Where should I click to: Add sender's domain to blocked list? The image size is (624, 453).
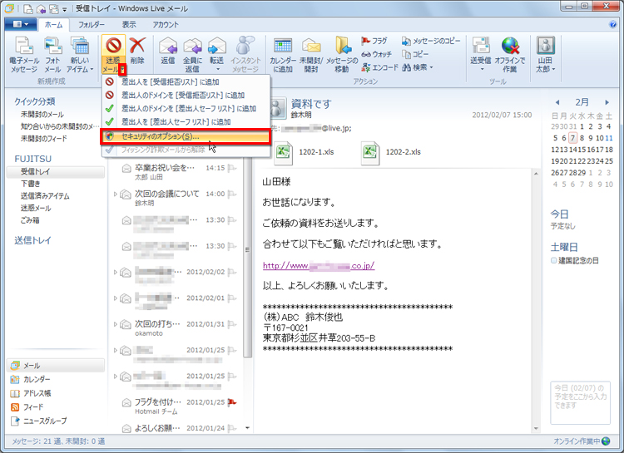click(x=186, y=95)
